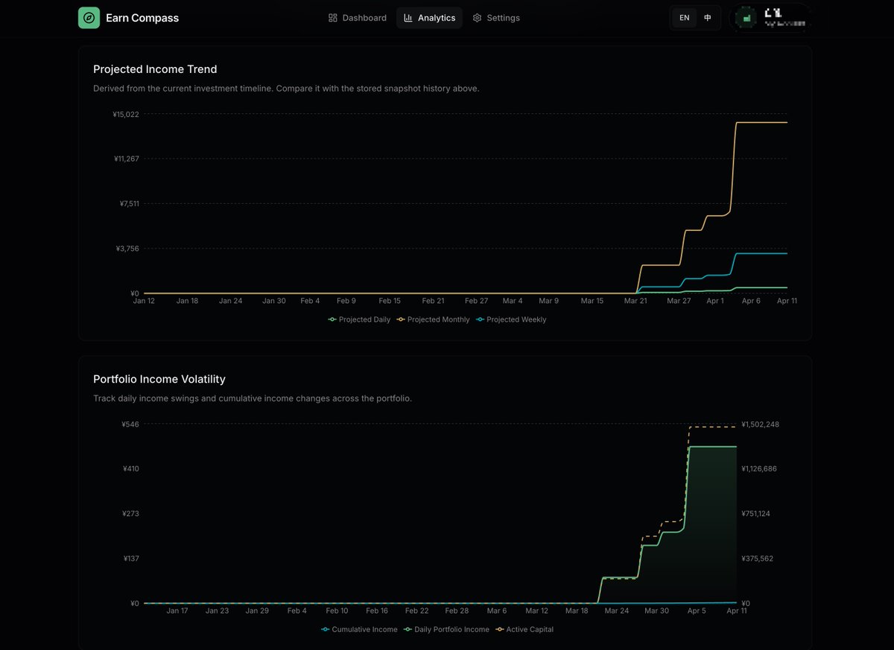The width and height of the screenshot is (894, 650).
Task: Select the Analytics tab
Action: pyautogui.click(x=429, y=18)
